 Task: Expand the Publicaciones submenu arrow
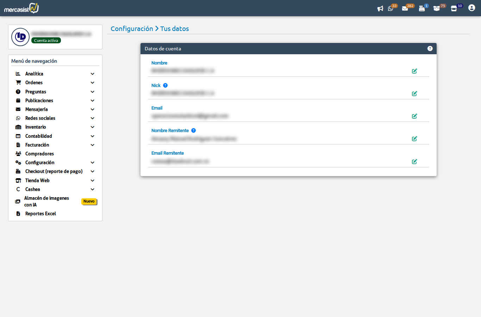tap(93, 101)
